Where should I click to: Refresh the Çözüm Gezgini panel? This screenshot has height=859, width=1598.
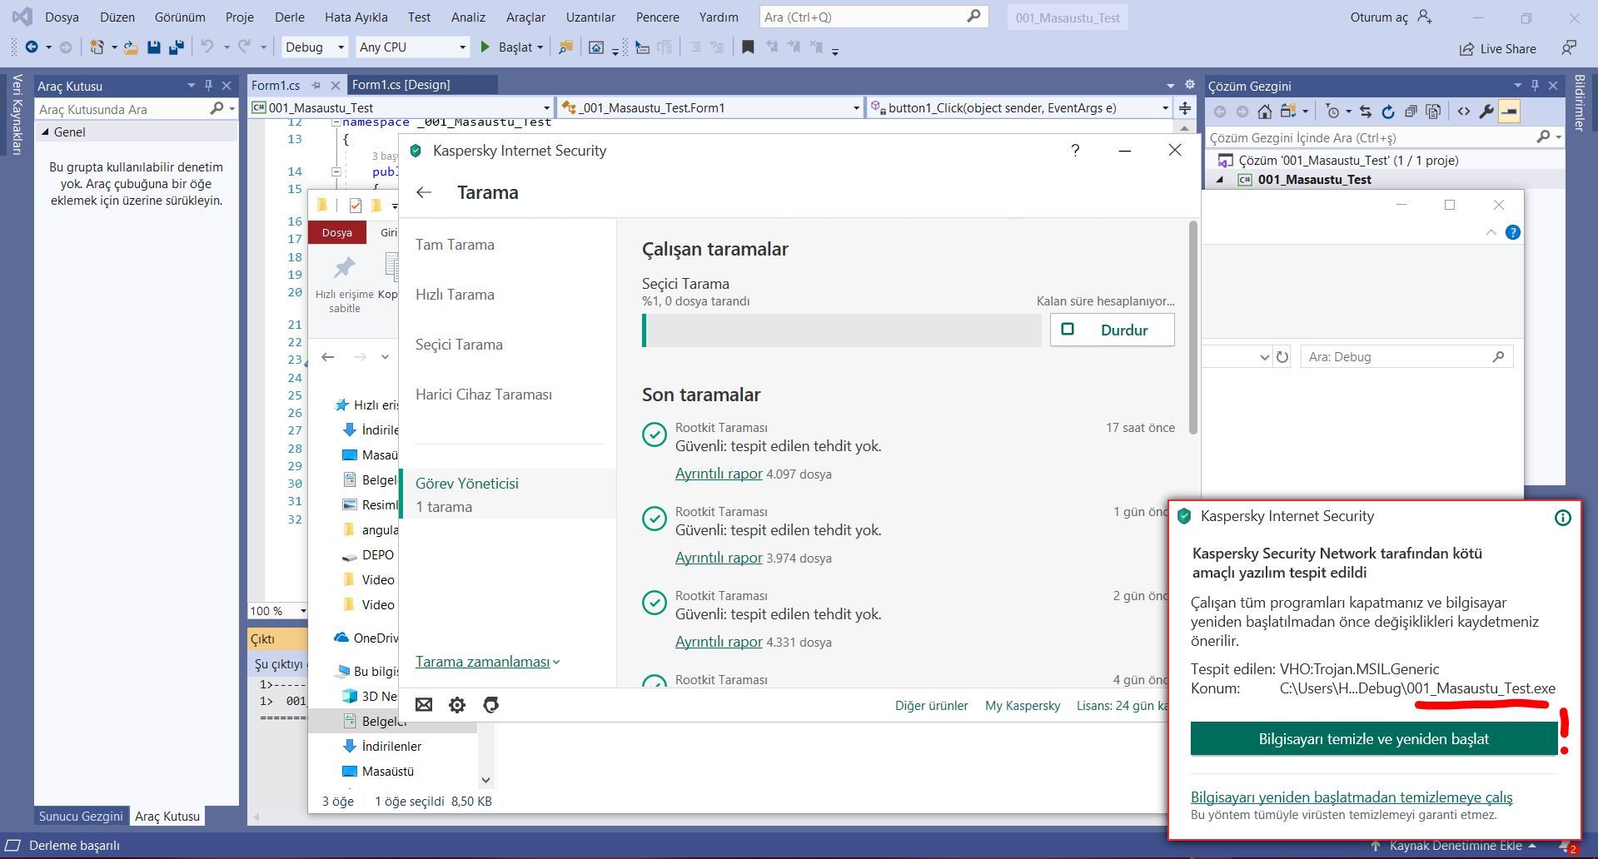(1388, 111)
